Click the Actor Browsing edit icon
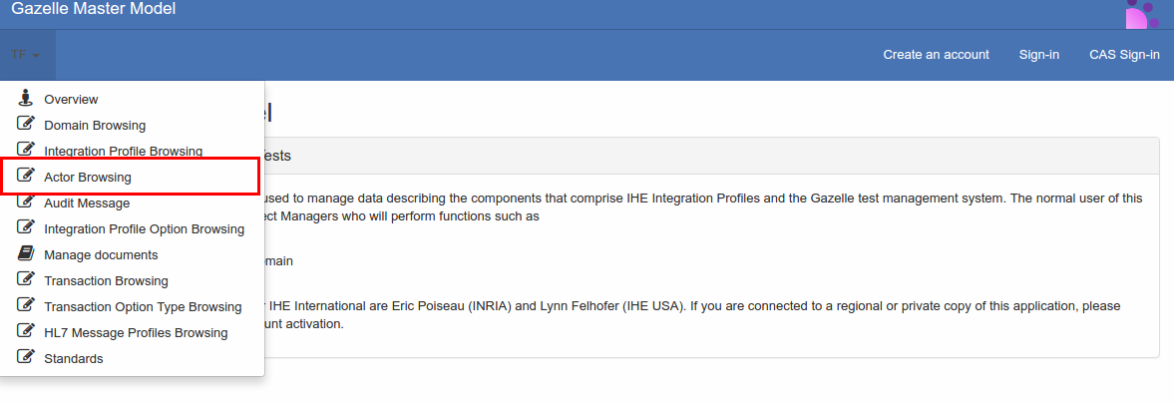This screenshot has width=1174, height=405. click(x=26, y=177)
